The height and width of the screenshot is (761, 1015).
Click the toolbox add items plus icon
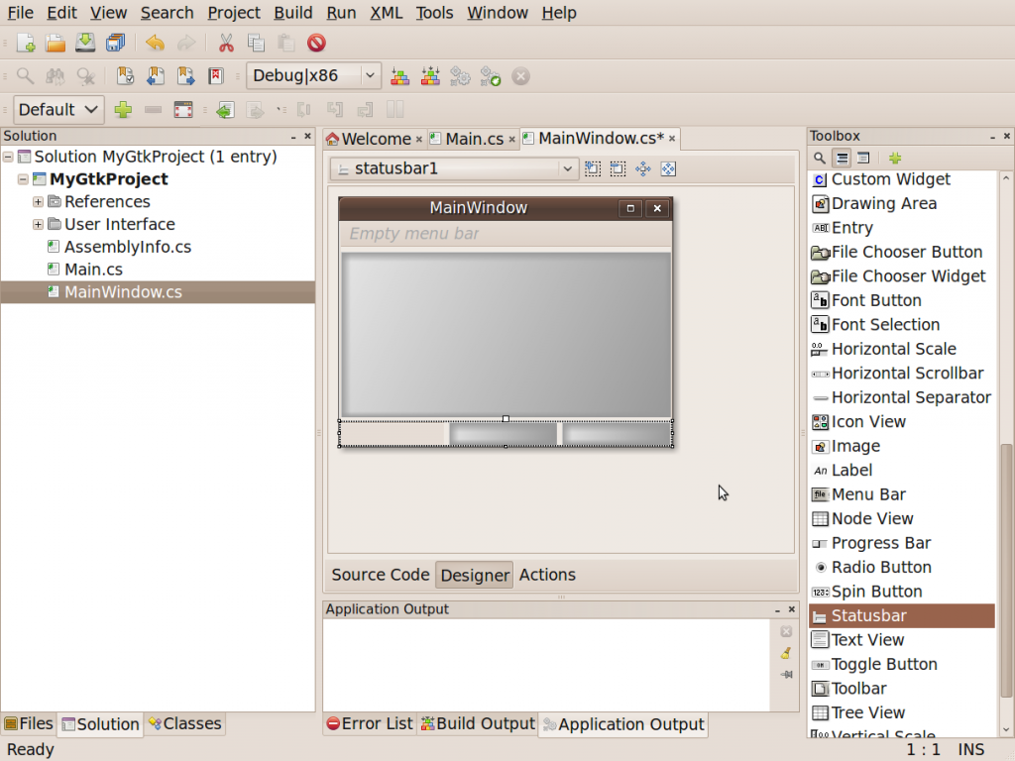pos(895,158)
